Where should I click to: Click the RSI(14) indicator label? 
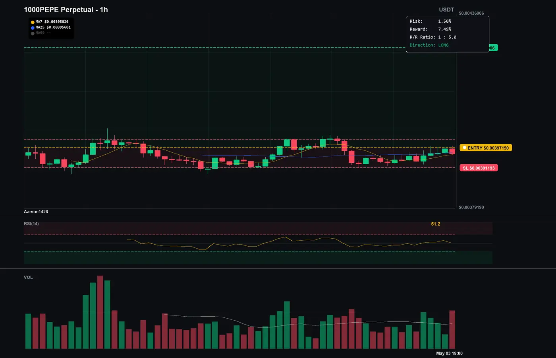pos(31,224)
